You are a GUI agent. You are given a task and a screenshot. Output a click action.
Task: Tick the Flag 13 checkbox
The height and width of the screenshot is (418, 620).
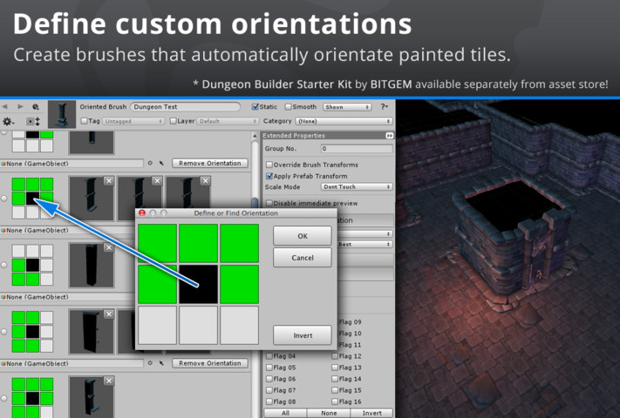(335, 367)
